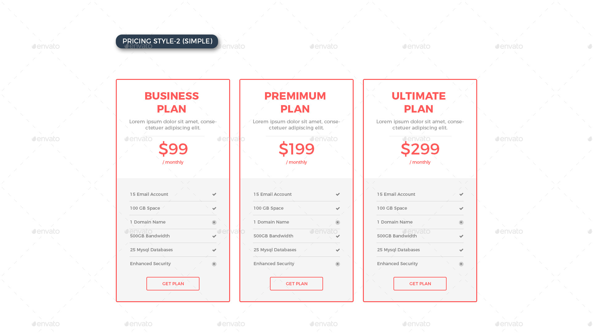Image resolution: width=593 pixels, height=333 pixels.
Task: Click the $199 monthly price in Premium Plan
Action: pos(296,149)
